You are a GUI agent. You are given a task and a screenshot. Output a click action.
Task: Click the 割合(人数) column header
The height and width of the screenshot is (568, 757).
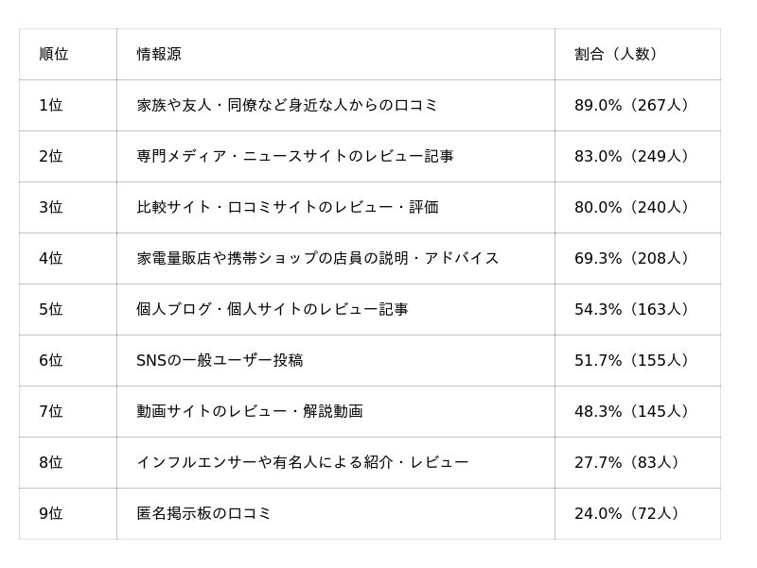pos(619,54)
